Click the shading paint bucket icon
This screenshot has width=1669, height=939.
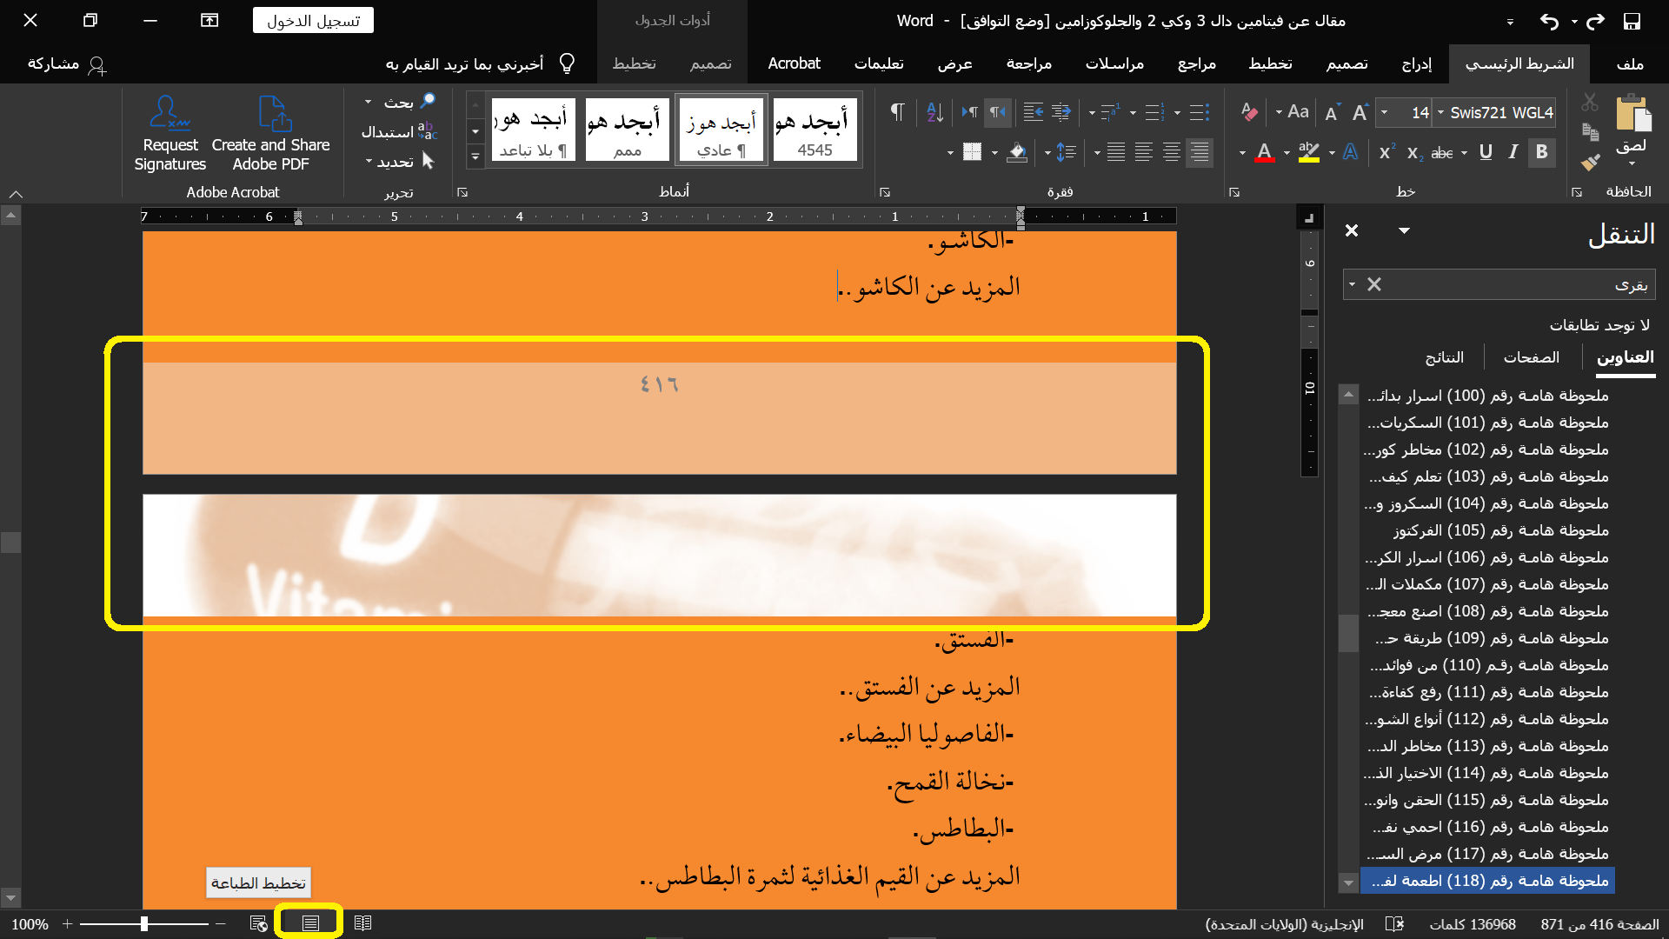[1016, 153]
